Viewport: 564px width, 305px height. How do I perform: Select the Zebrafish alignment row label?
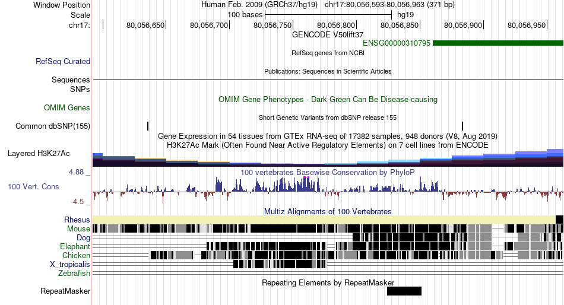74,274
